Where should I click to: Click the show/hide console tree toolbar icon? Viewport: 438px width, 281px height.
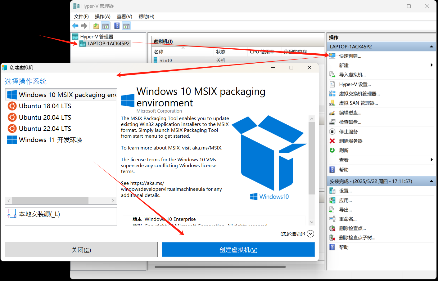(x=106, y=26)
